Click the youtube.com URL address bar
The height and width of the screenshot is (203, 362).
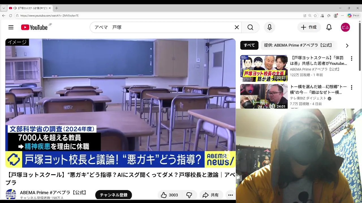[x=158, y=16]
